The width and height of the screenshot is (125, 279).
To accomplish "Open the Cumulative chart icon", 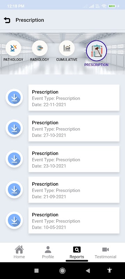I will click(67, 48).
